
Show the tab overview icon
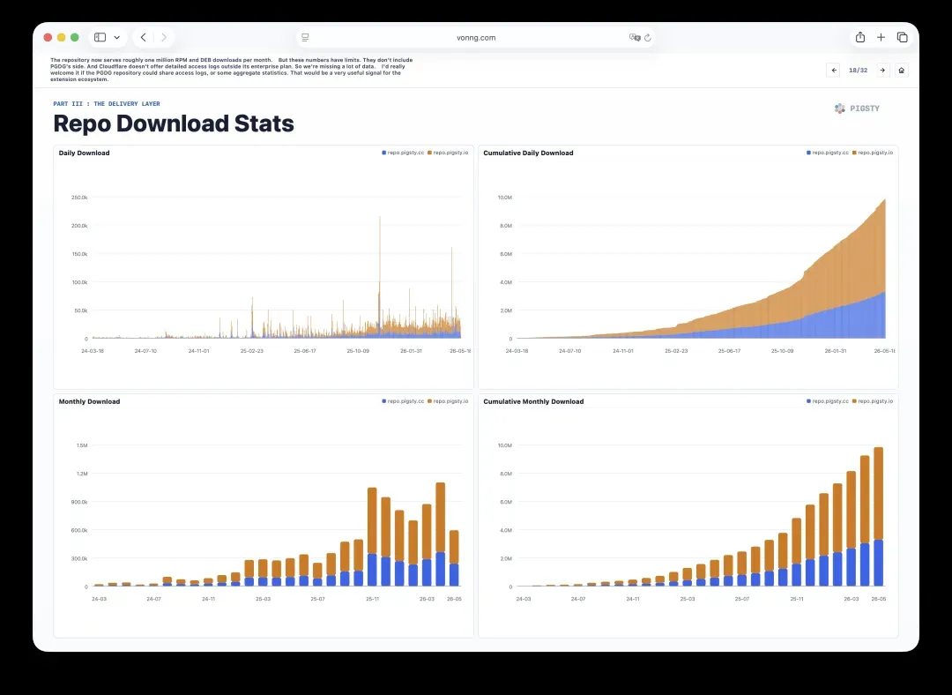[903, 38]
